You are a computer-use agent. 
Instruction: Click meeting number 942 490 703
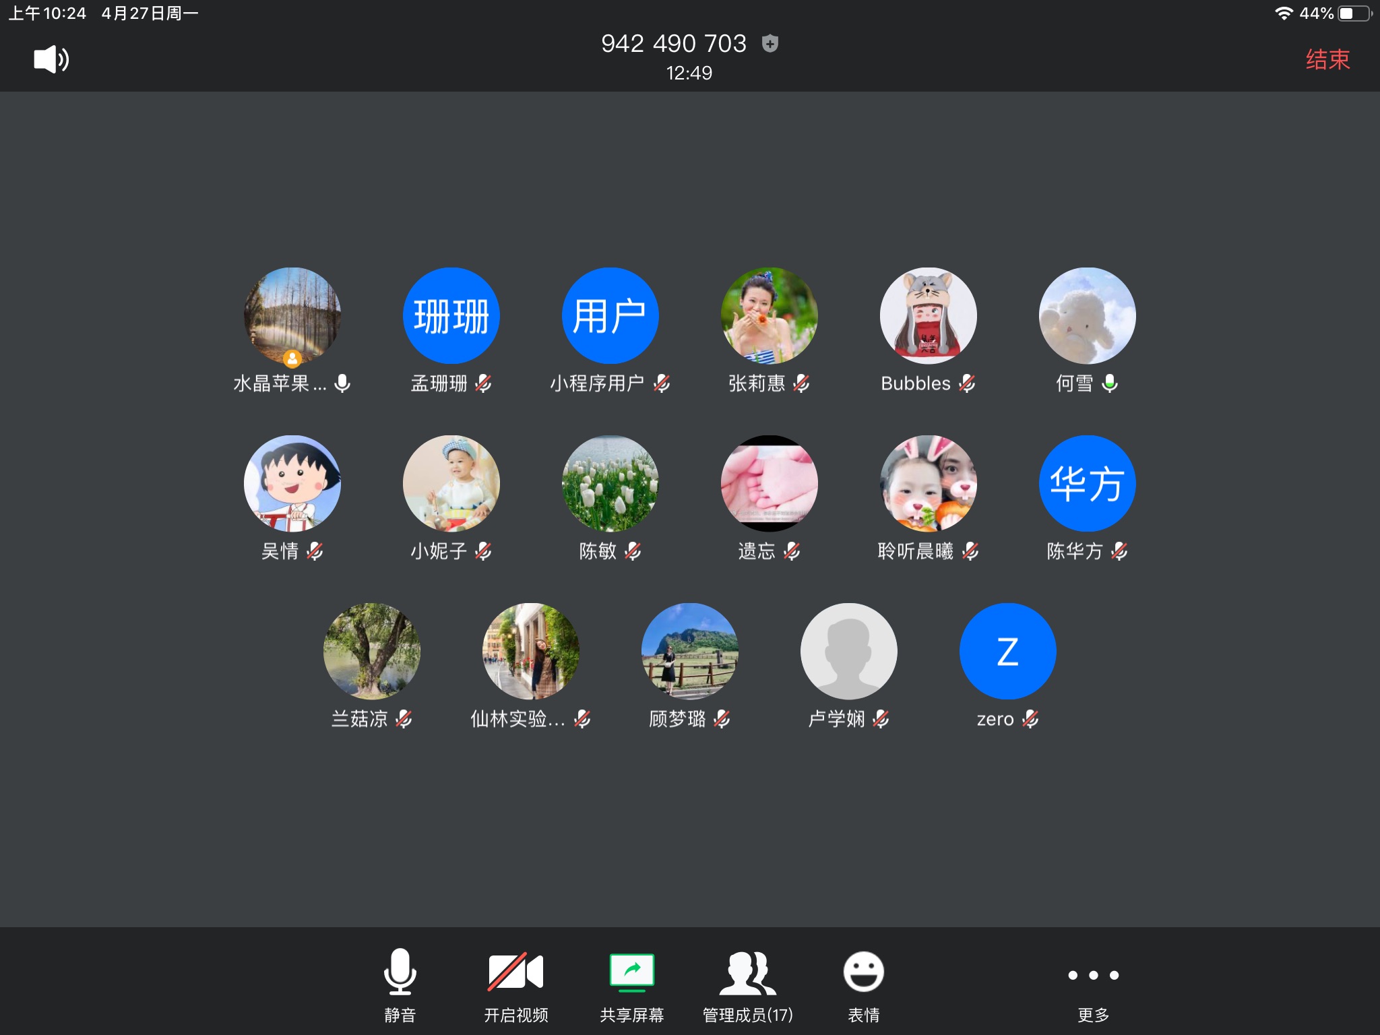[673, 44]
